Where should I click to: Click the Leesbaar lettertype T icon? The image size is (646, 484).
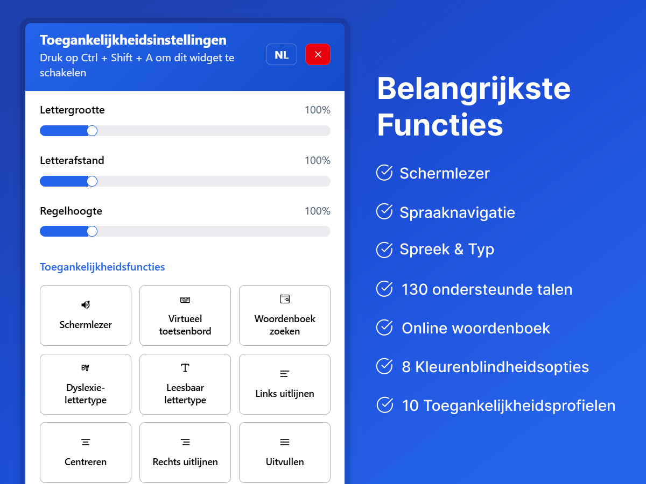pos(185,368)
